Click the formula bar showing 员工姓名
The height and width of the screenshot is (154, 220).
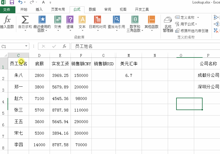tap(145, 46)
